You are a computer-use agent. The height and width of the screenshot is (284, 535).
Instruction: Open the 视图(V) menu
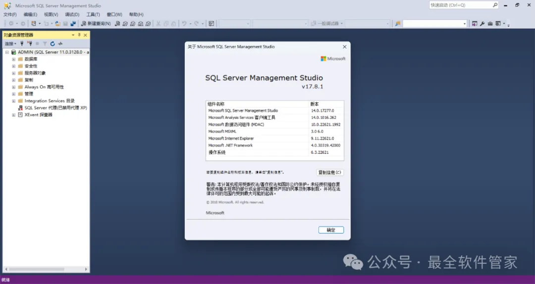[51, 14]
